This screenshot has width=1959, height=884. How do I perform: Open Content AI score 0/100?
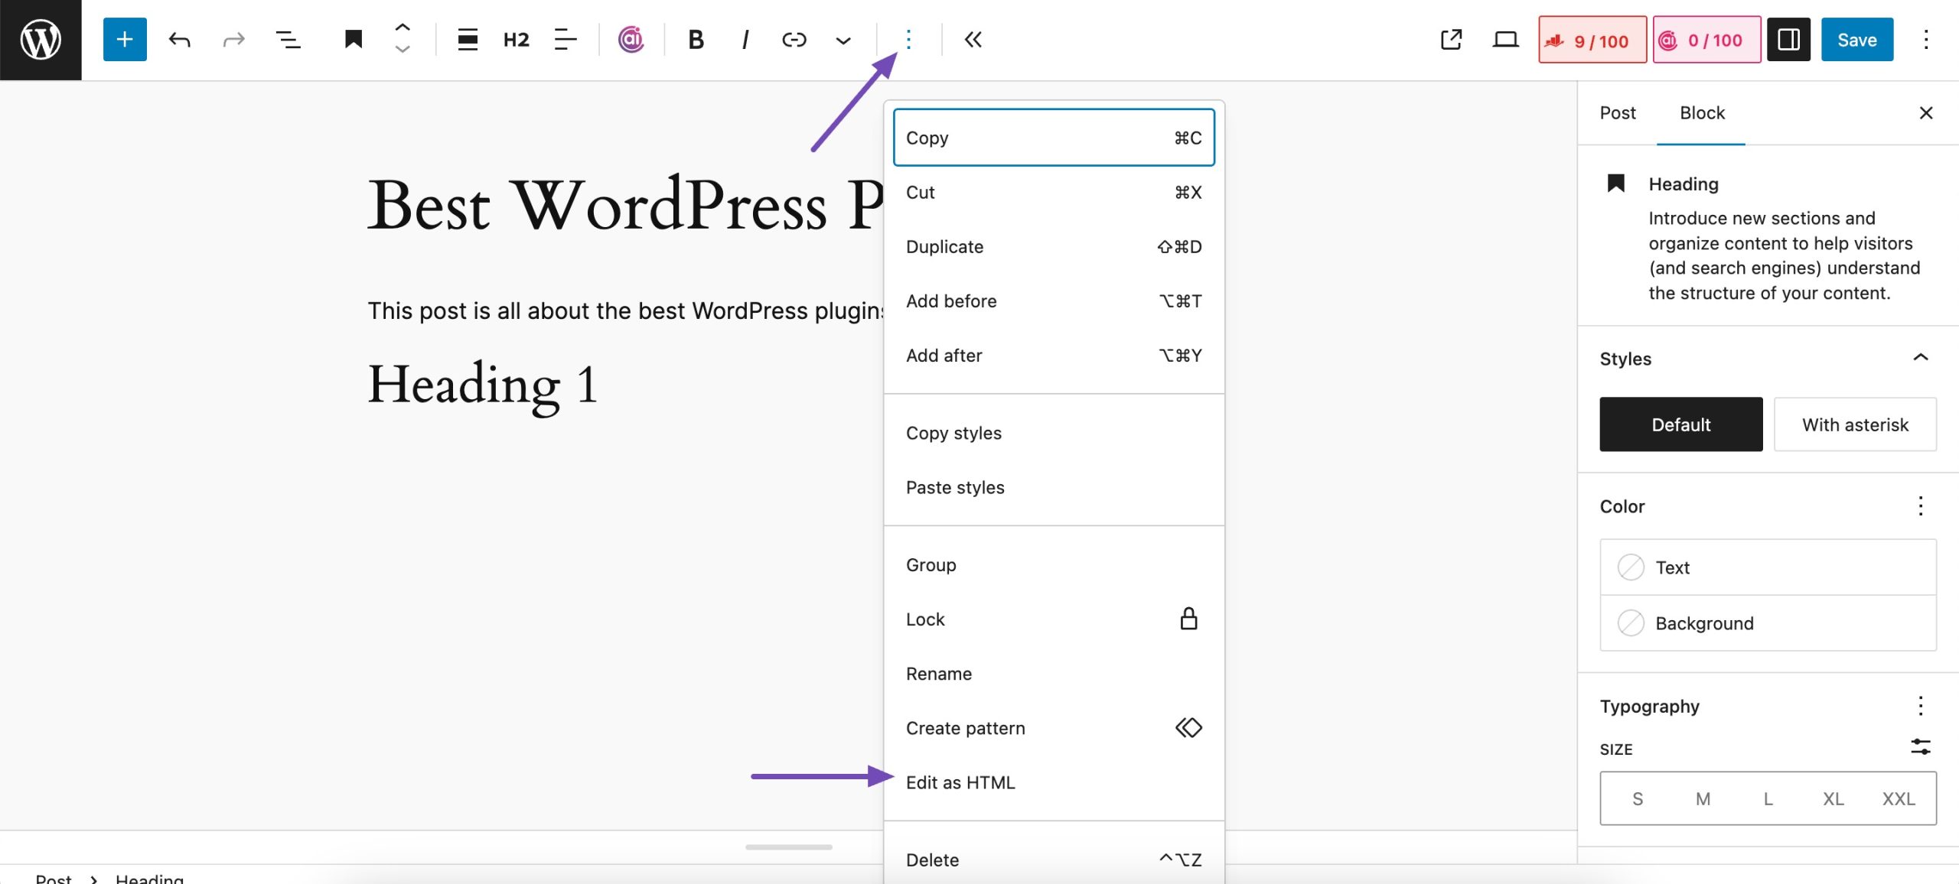pos(1706,40)
